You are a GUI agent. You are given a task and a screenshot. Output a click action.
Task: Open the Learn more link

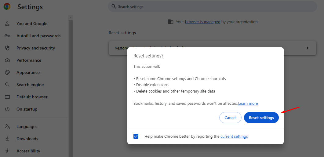[x=248, y=104]
